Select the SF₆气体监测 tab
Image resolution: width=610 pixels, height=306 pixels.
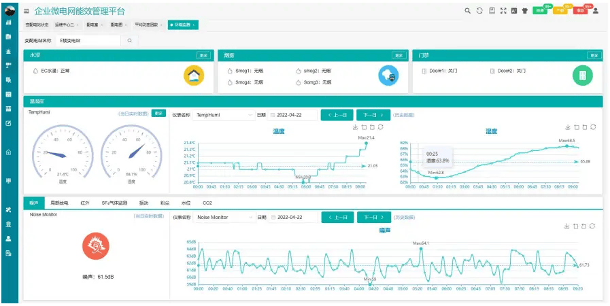tap(114, 203)
